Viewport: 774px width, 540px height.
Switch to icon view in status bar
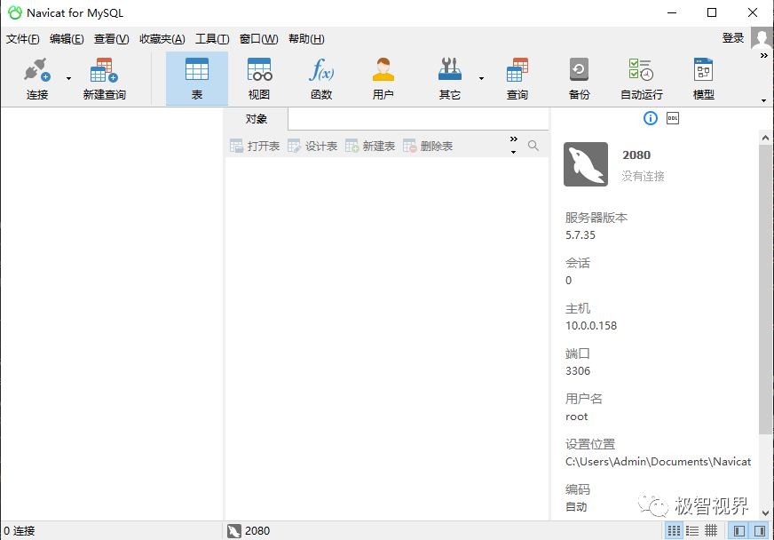click(674, 530)
